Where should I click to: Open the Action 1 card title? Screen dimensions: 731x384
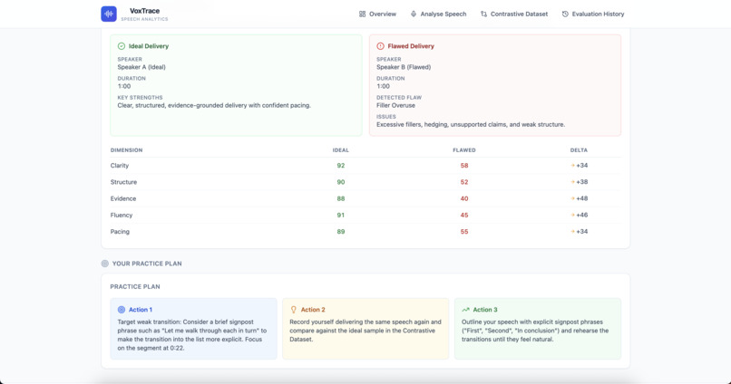tap(141, 310)
